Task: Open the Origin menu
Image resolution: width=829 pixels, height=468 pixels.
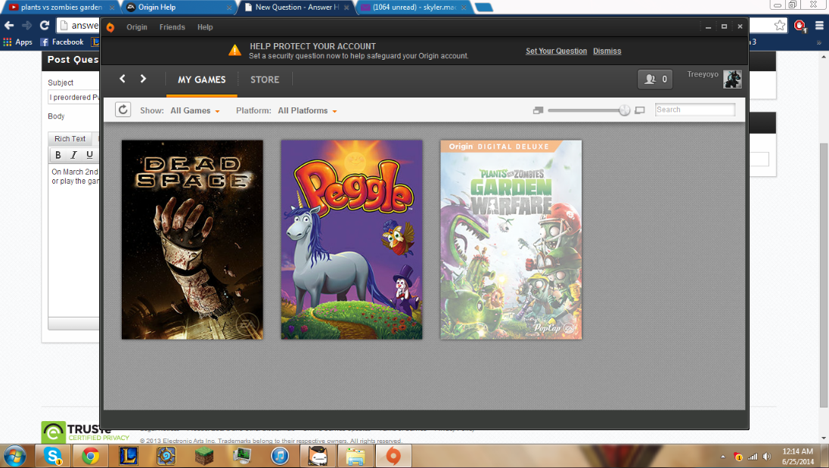Action: coord(136,27)
